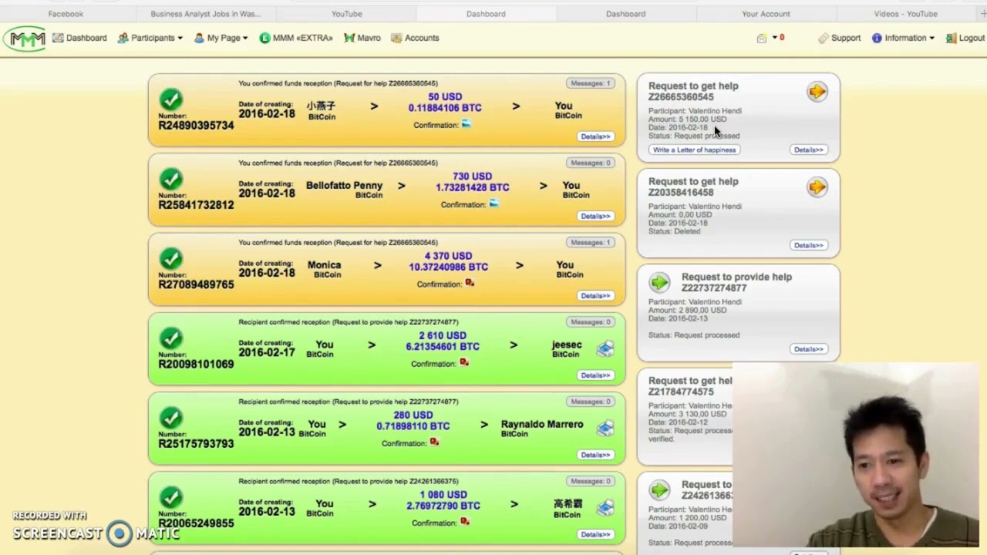The height and width of the screenshot is (555, 987).
Task: Expand the Information menu
Action: (903, 38)
